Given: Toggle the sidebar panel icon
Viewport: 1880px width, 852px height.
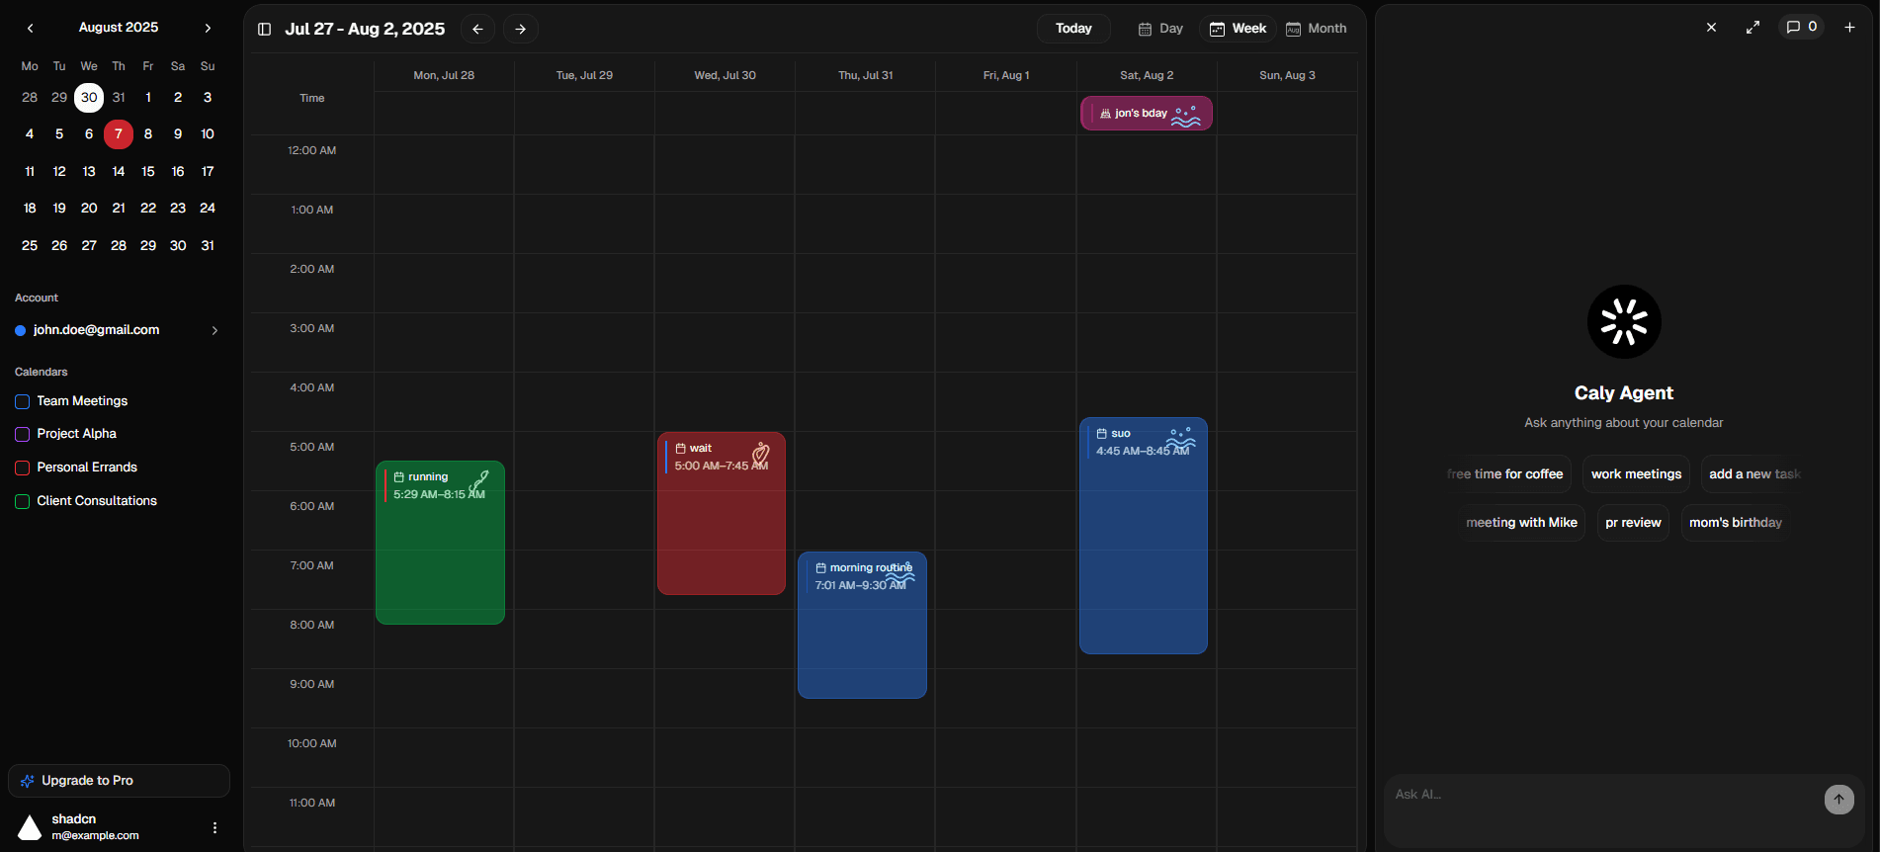Looking at the screenshot, I should [264, 29].
